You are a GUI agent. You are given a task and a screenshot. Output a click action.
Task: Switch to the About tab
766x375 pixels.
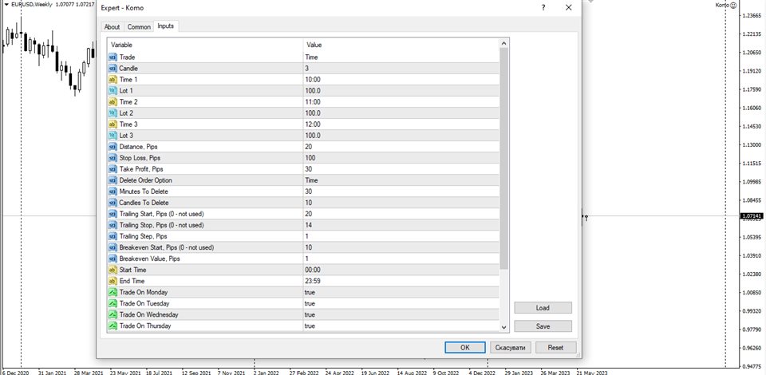coord(112,27)
